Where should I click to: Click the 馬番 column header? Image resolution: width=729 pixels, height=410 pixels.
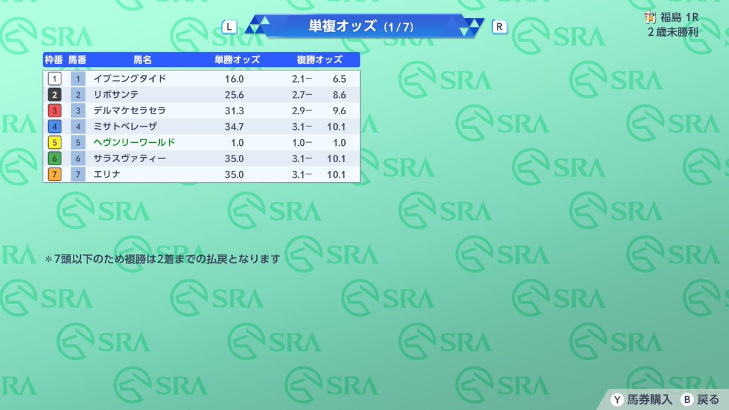[x=77, y=60]
